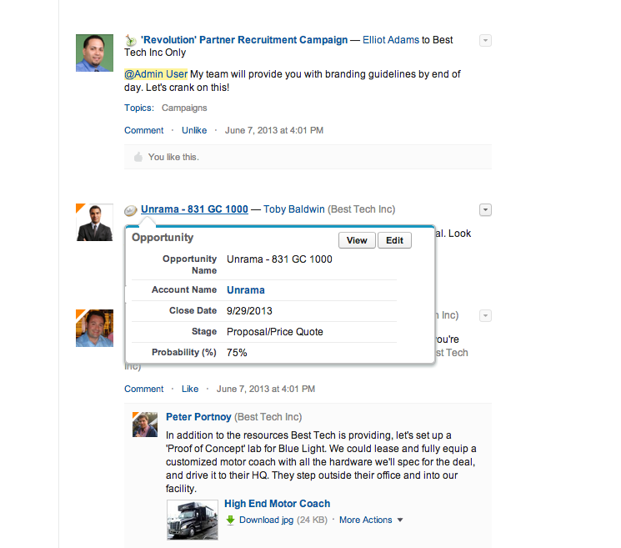The image size is (621, 548).
Task: Open Elliot Adams' profile photo
Action: click(94, 53)
